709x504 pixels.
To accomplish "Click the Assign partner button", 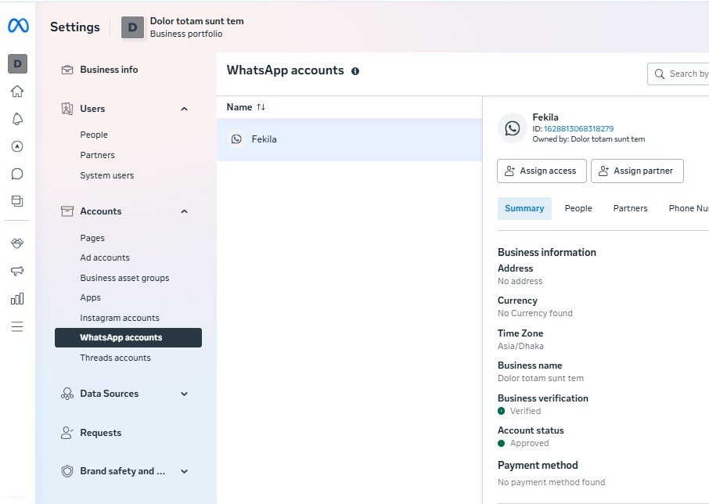I will (637, 171).
